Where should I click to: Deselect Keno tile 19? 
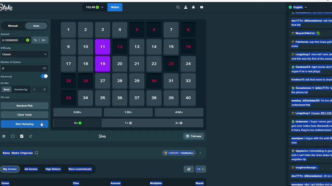point(102,64)
